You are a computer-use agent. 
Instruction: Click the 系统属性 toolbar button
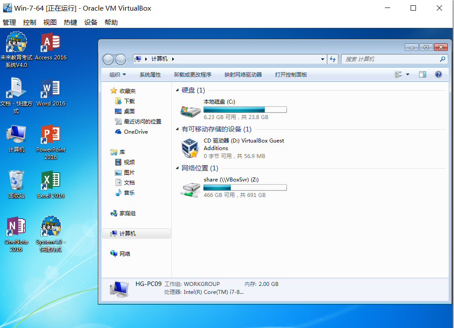(x=151, y=74)
